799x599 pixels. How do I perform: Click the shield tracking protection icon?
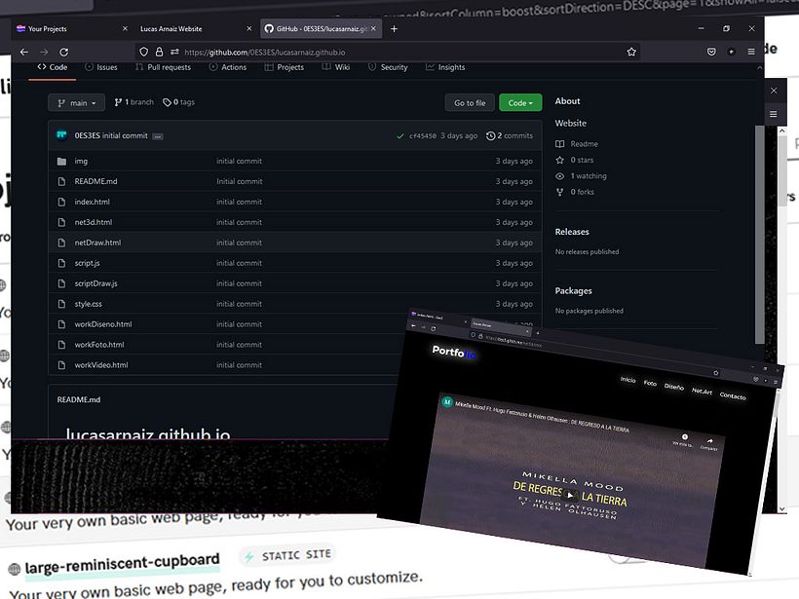tap(143, 52)
